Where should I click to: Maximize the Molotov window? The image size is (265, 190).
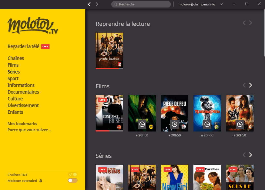click(x=247, y=4)
